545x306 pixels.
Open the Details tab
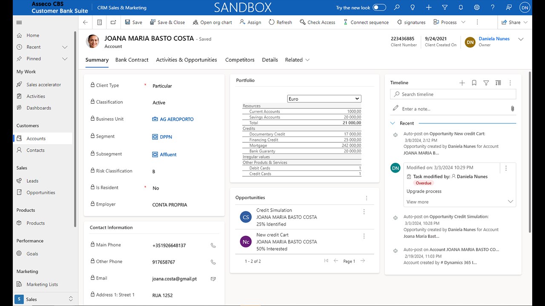pos(270,60)
